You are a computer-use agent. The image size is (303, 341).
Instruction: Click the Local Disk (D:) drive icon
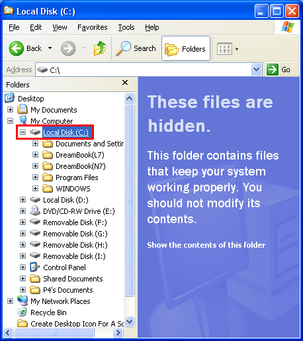click(35, 200)
